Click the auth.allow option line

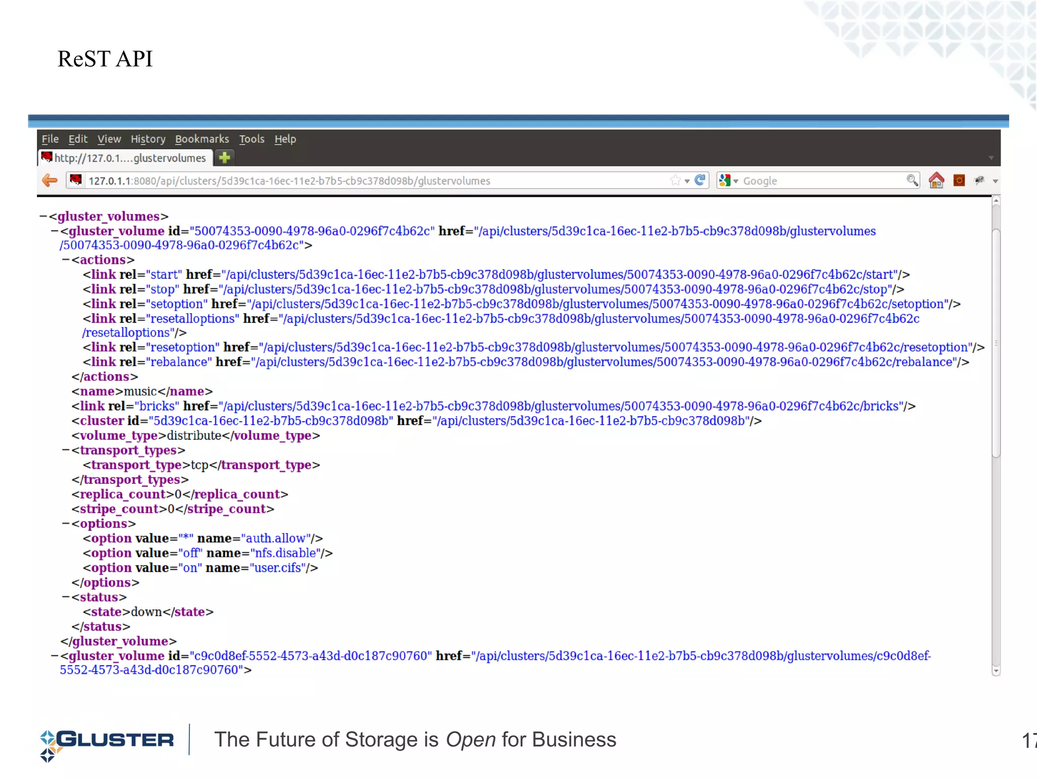tap(203, 539)
